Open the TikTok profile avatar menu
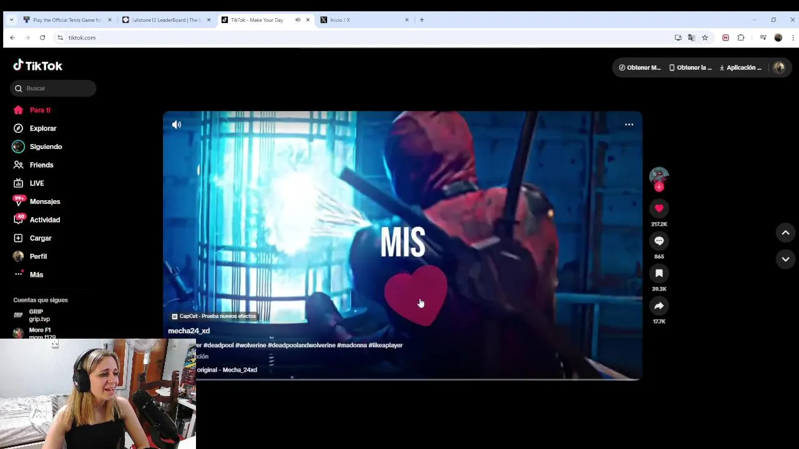799x449 pixels. pyautogui.click(x=778, y=67)
